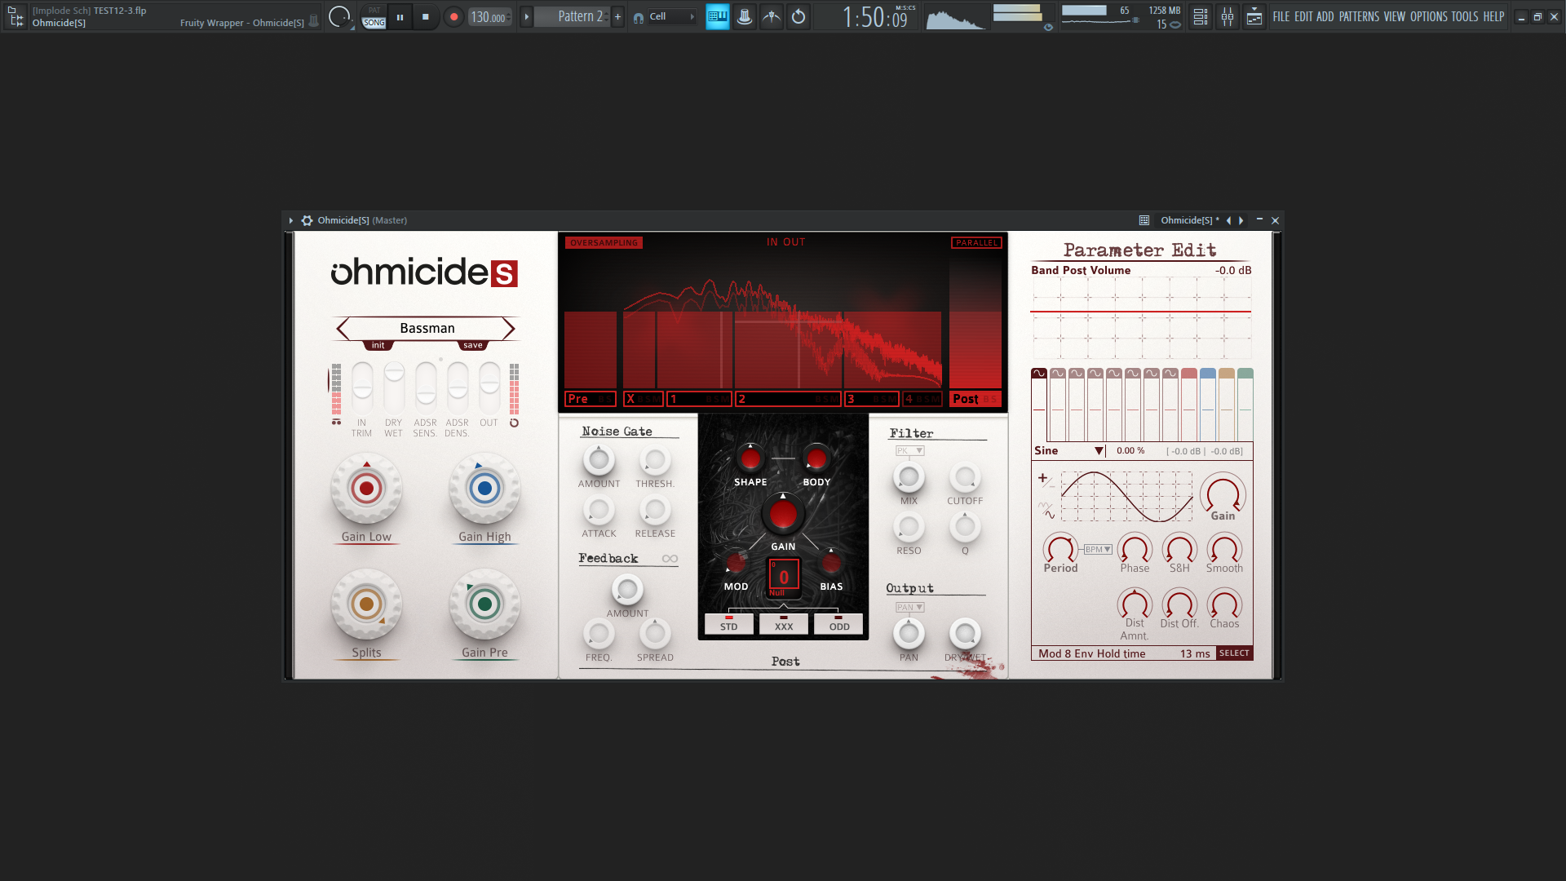Click the reset icon below the output meter
The height and width of the screenshot is (881, 1566).
(514, 423)
